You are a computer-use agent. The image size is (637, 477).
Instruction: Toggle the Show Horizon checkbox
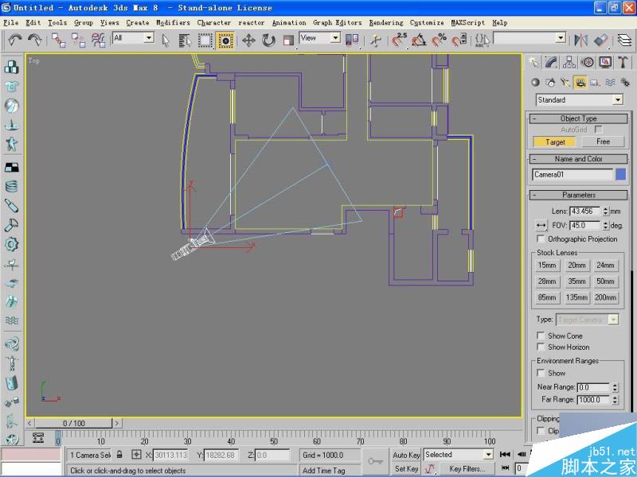[x=541, y=347]
